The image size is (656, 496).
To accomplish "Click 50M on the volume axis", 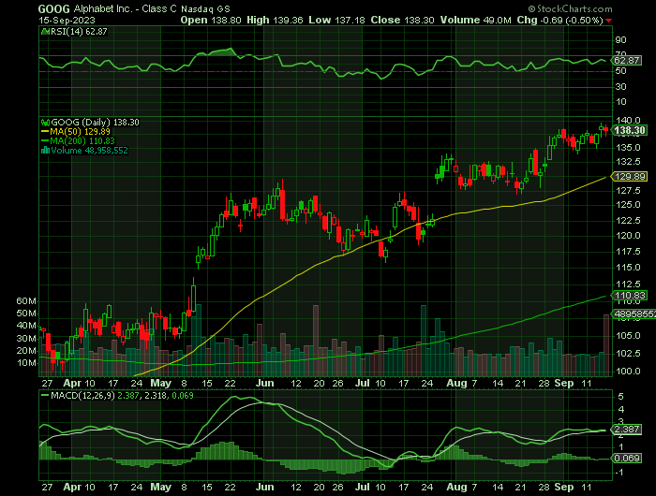I will 26,314.
